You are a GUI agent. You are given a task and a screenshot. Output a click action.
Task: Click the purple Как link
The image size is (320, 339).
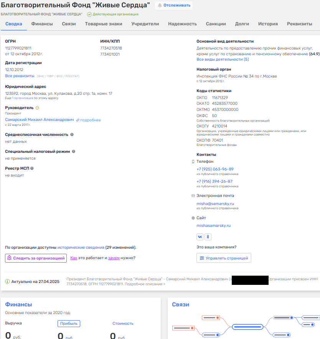[x=74, y=258]
